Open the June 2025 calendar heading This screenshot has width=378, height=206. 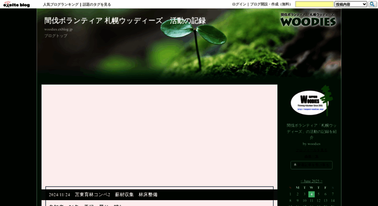point(311,181)
